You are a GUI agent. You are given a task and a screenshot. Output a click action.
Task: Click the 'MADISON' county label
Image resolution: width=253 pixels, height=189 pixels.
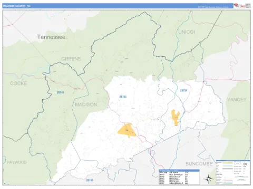(x=86, y=104)
